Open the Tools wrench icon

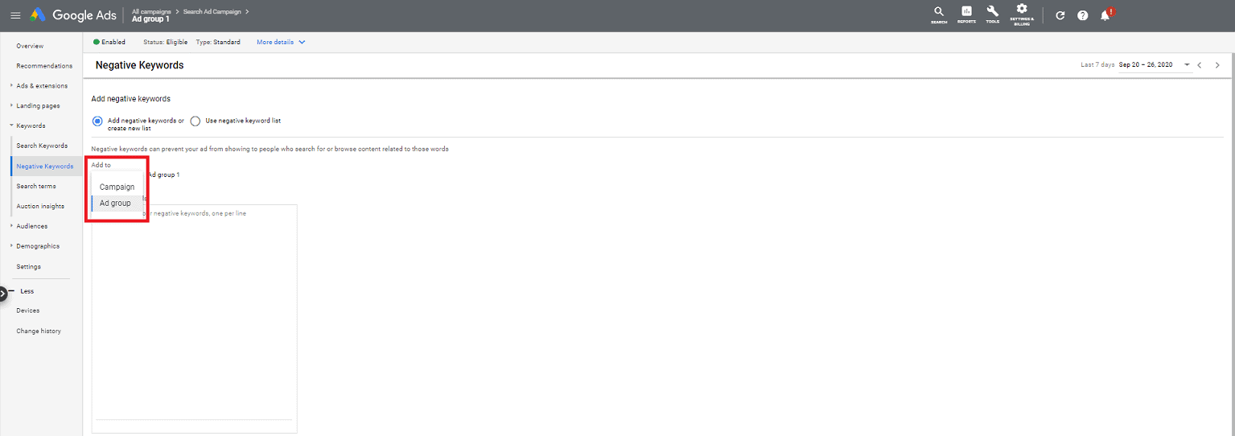(993, 14)
